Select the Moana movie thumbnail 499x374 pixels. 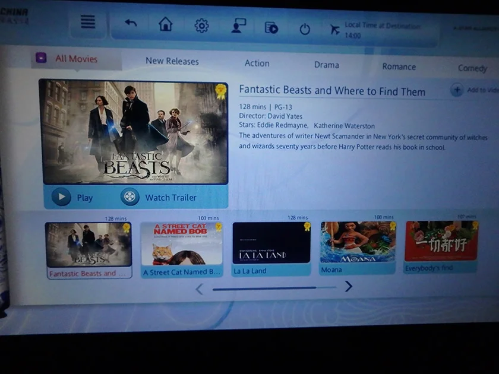(x=358, y=248)
